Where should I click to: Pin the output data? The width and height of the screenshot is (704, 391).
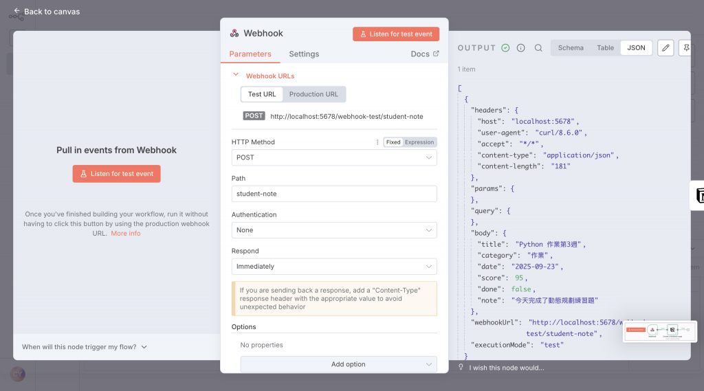[x=686, y=47]
